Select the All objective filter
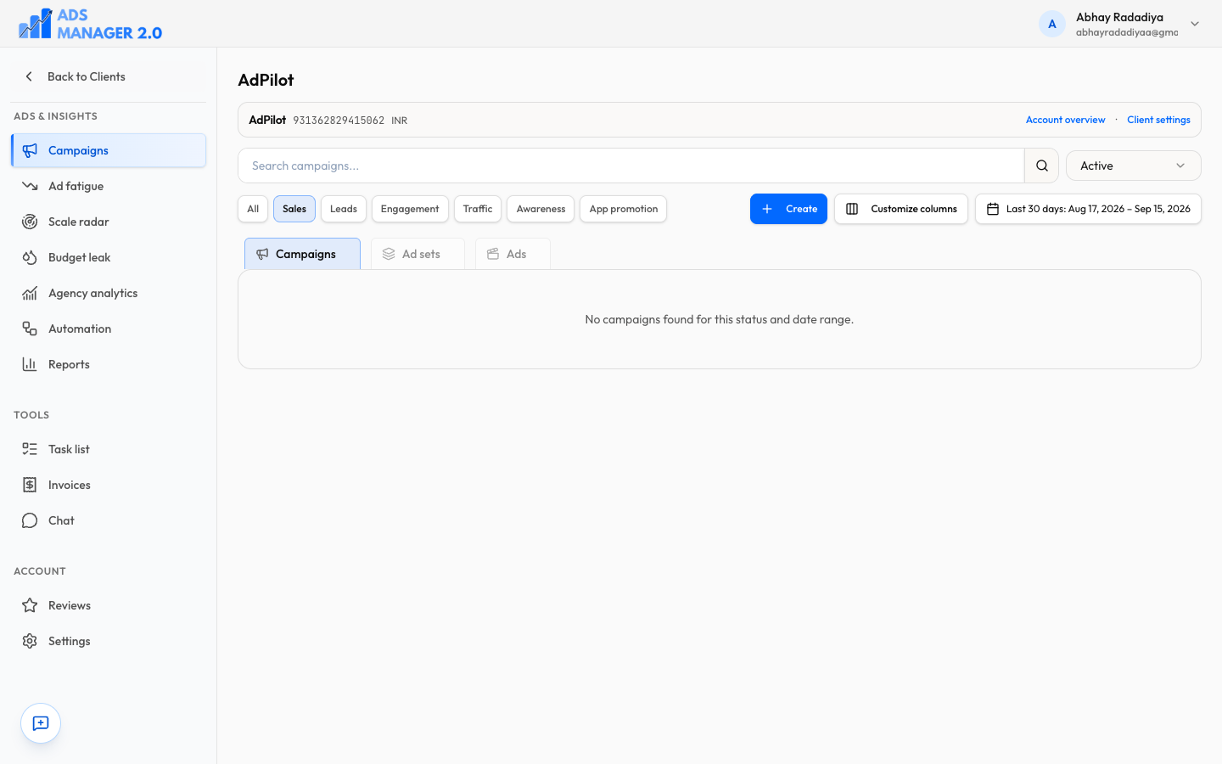 (x=253, y=209)
